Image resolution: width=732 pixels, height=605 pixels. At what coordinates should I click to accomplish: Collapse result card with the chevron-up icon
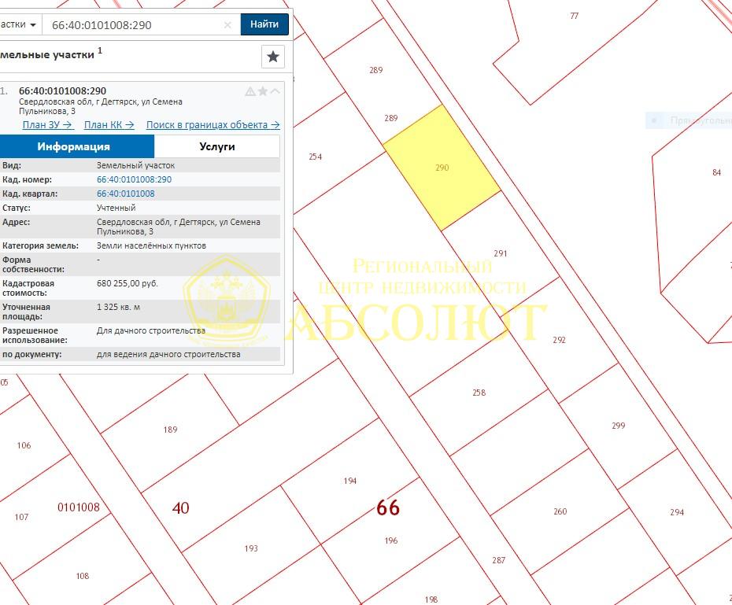(275, 91)
